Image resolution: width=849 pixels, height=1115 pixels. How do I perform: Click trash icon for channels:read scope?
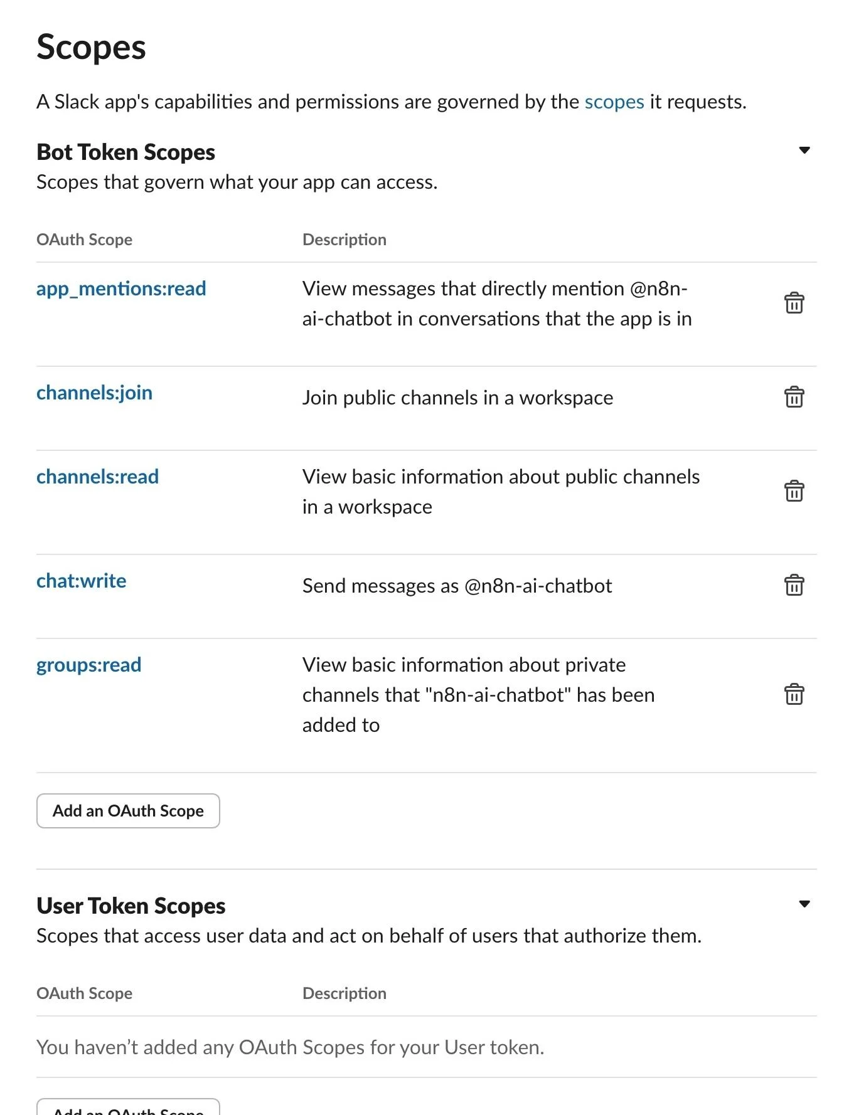tap(794, 491)
